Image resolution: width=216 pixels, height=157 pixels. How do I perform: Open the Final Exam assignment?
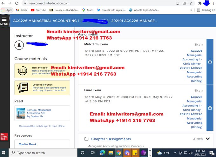92,90
